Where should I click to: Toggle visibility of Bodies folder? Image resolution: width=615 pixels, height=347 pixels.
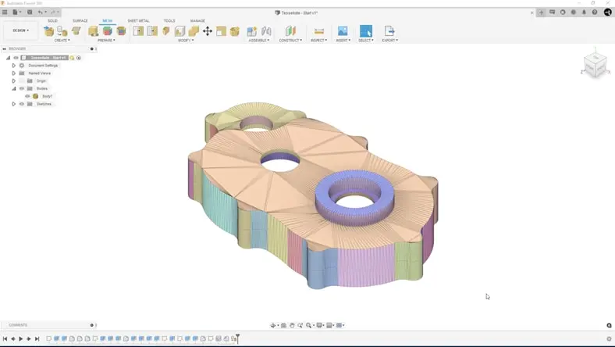(x=22, y=88)
